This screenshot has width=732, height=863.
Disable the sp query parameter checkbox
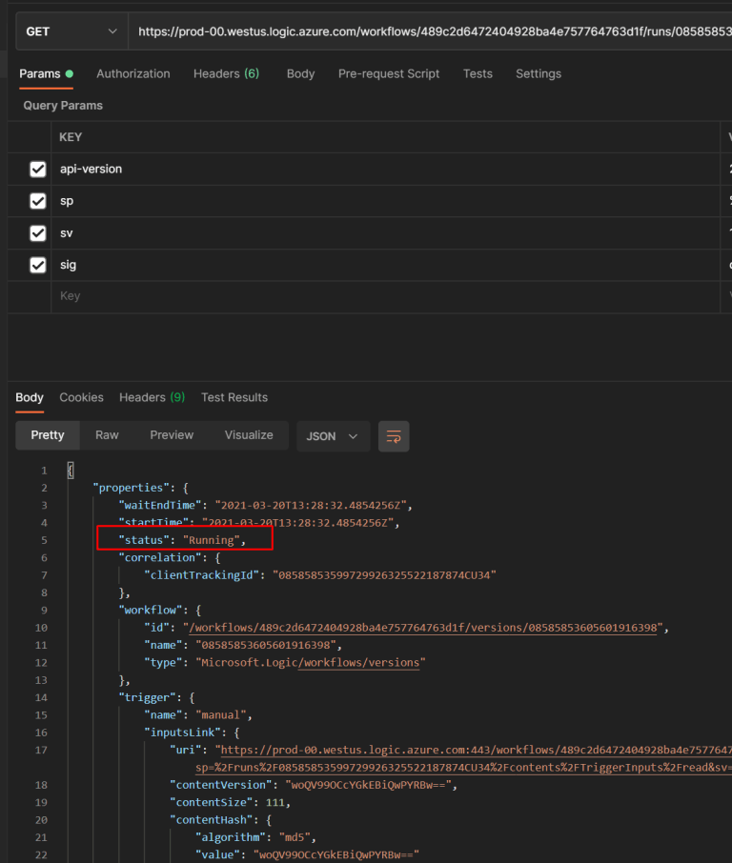click(x=39, y=201)
